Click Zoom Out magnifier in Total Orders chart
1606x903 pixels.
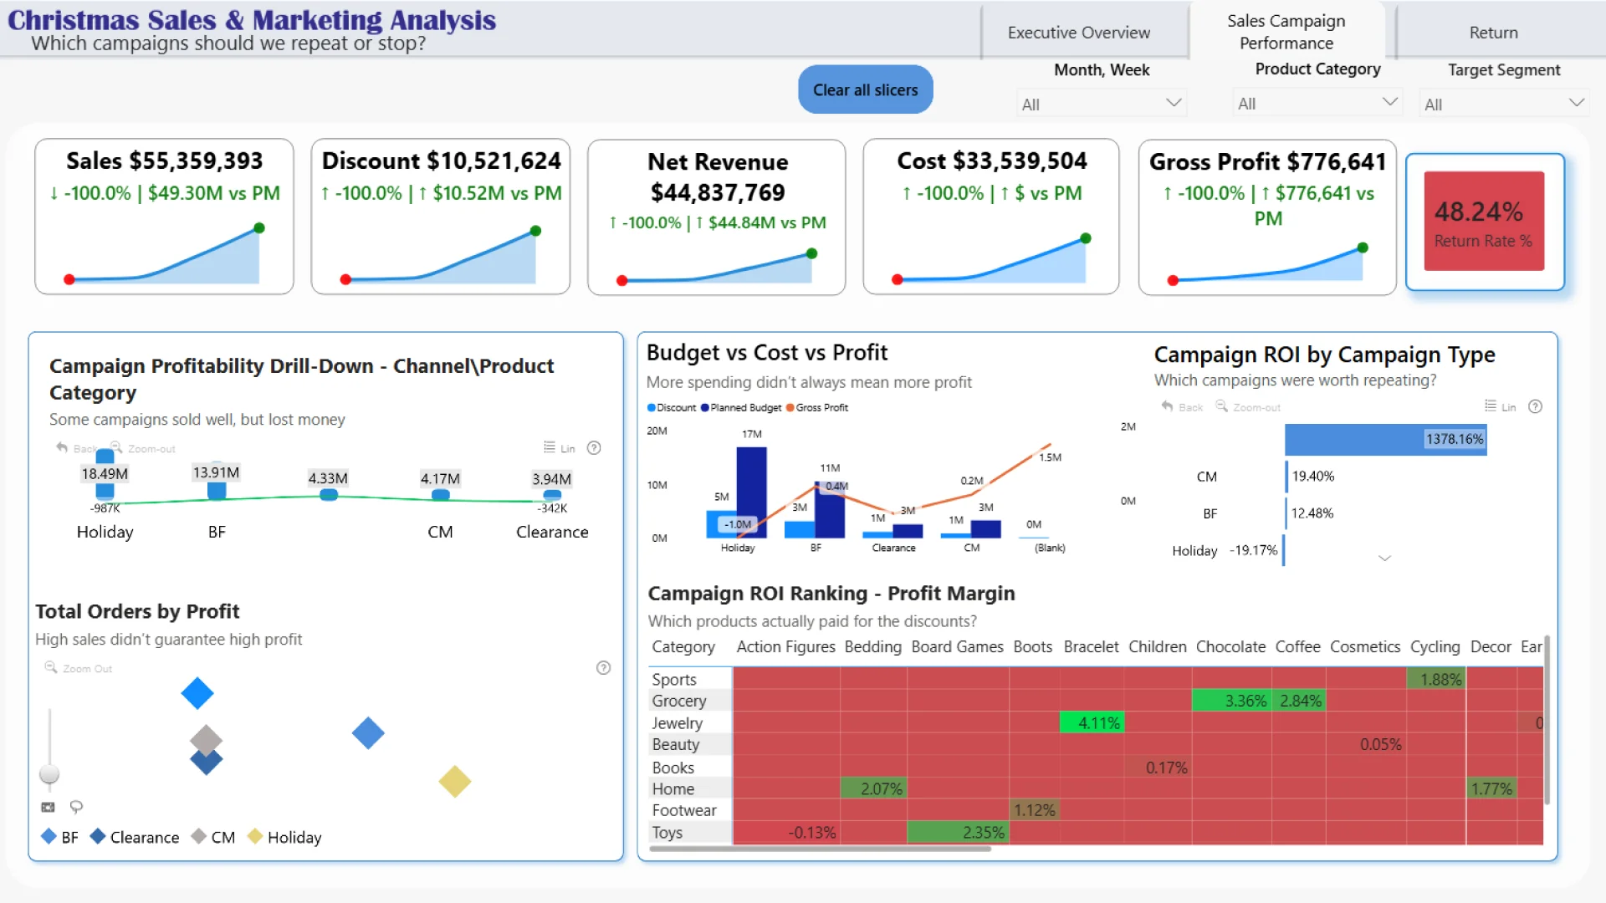(51, 668)
